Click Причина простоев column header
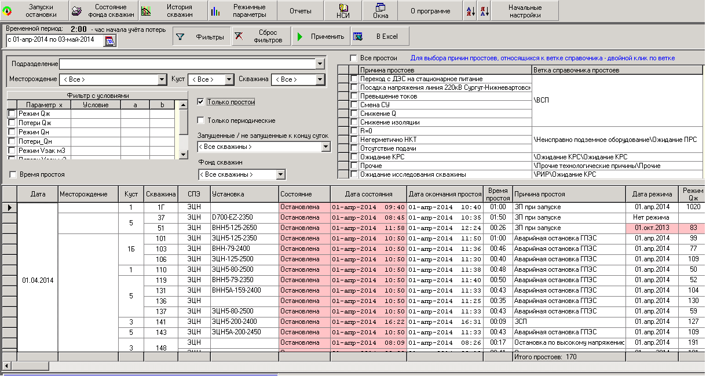Screen dimensions: 706x376 (445, 70)
